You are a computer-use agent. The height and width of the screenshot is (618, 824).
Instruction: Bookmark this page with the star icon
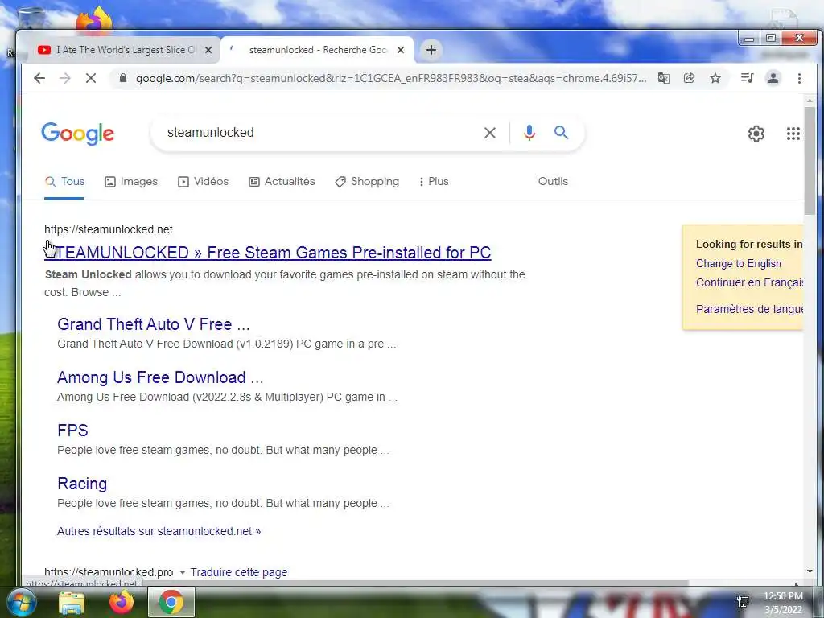pyautogui.click(x=715, y=78)
